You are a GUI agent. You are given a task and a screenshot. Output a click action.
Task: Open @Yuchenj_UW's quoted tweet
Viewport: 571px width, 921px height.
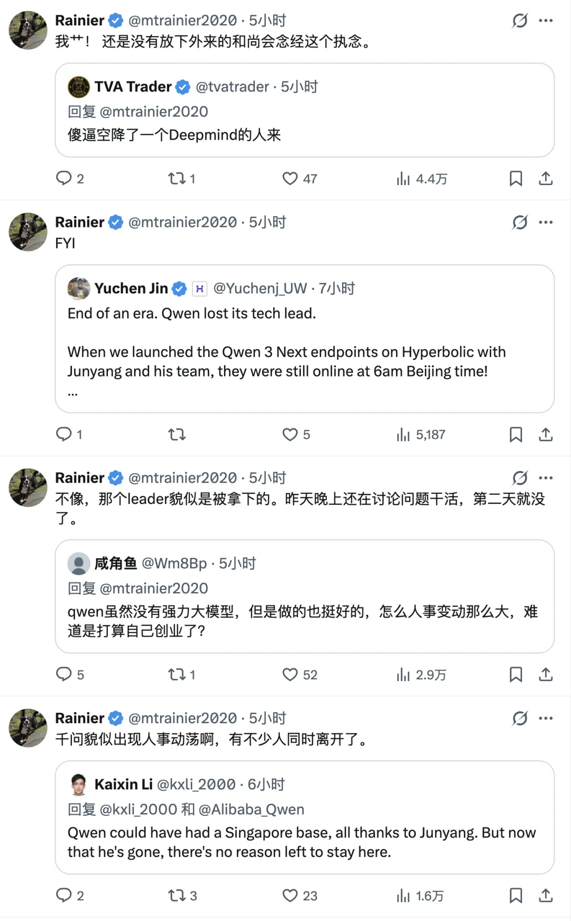pyautogui.click(x=259, y=289)
